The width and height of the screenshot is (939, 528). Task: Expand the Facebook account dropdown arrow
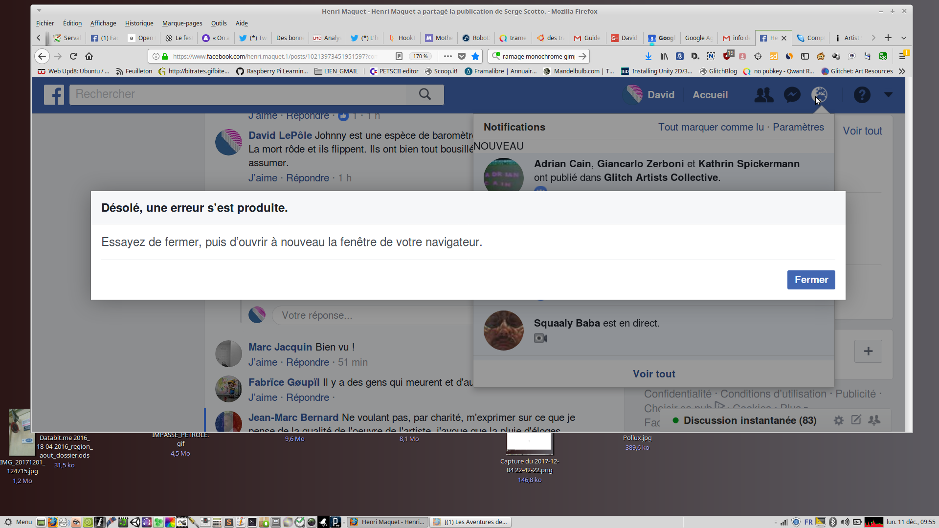tap(888, 95)
